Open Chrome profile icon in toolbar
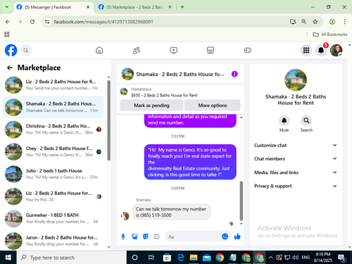Image resolution: width=352 pixels, height=264 pixels. (x=332, y=22)
